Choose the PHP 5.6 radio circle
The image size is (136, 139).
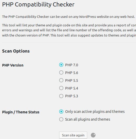pos(61,72)
